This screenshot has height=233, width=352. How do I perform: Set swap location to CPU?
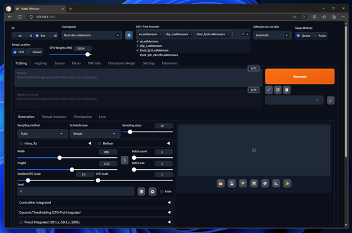pyautogui.click(x=19, y=52)
